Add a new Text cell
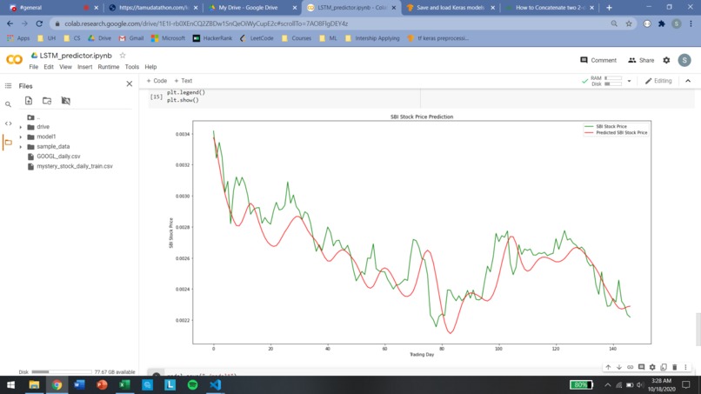 (184, 81)
